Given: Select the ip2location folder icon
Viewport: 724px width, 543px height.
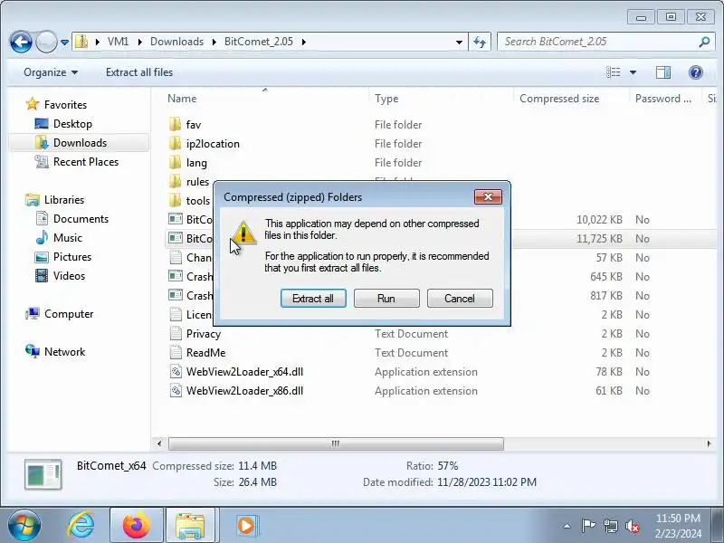Looking at the screenshot, I should click(176, 143).
